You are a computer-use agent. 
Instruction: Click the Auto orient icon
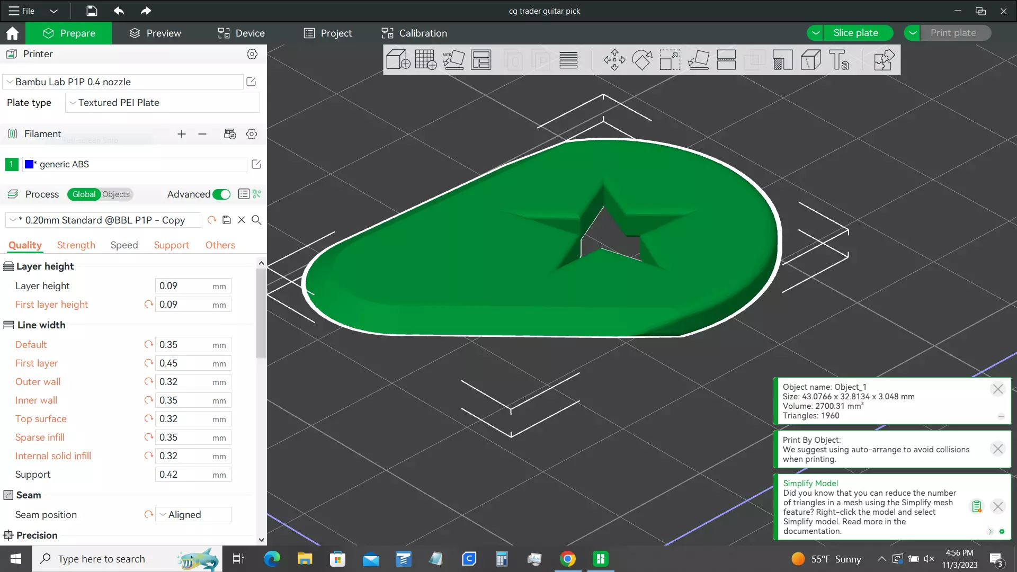click(453, 60)
